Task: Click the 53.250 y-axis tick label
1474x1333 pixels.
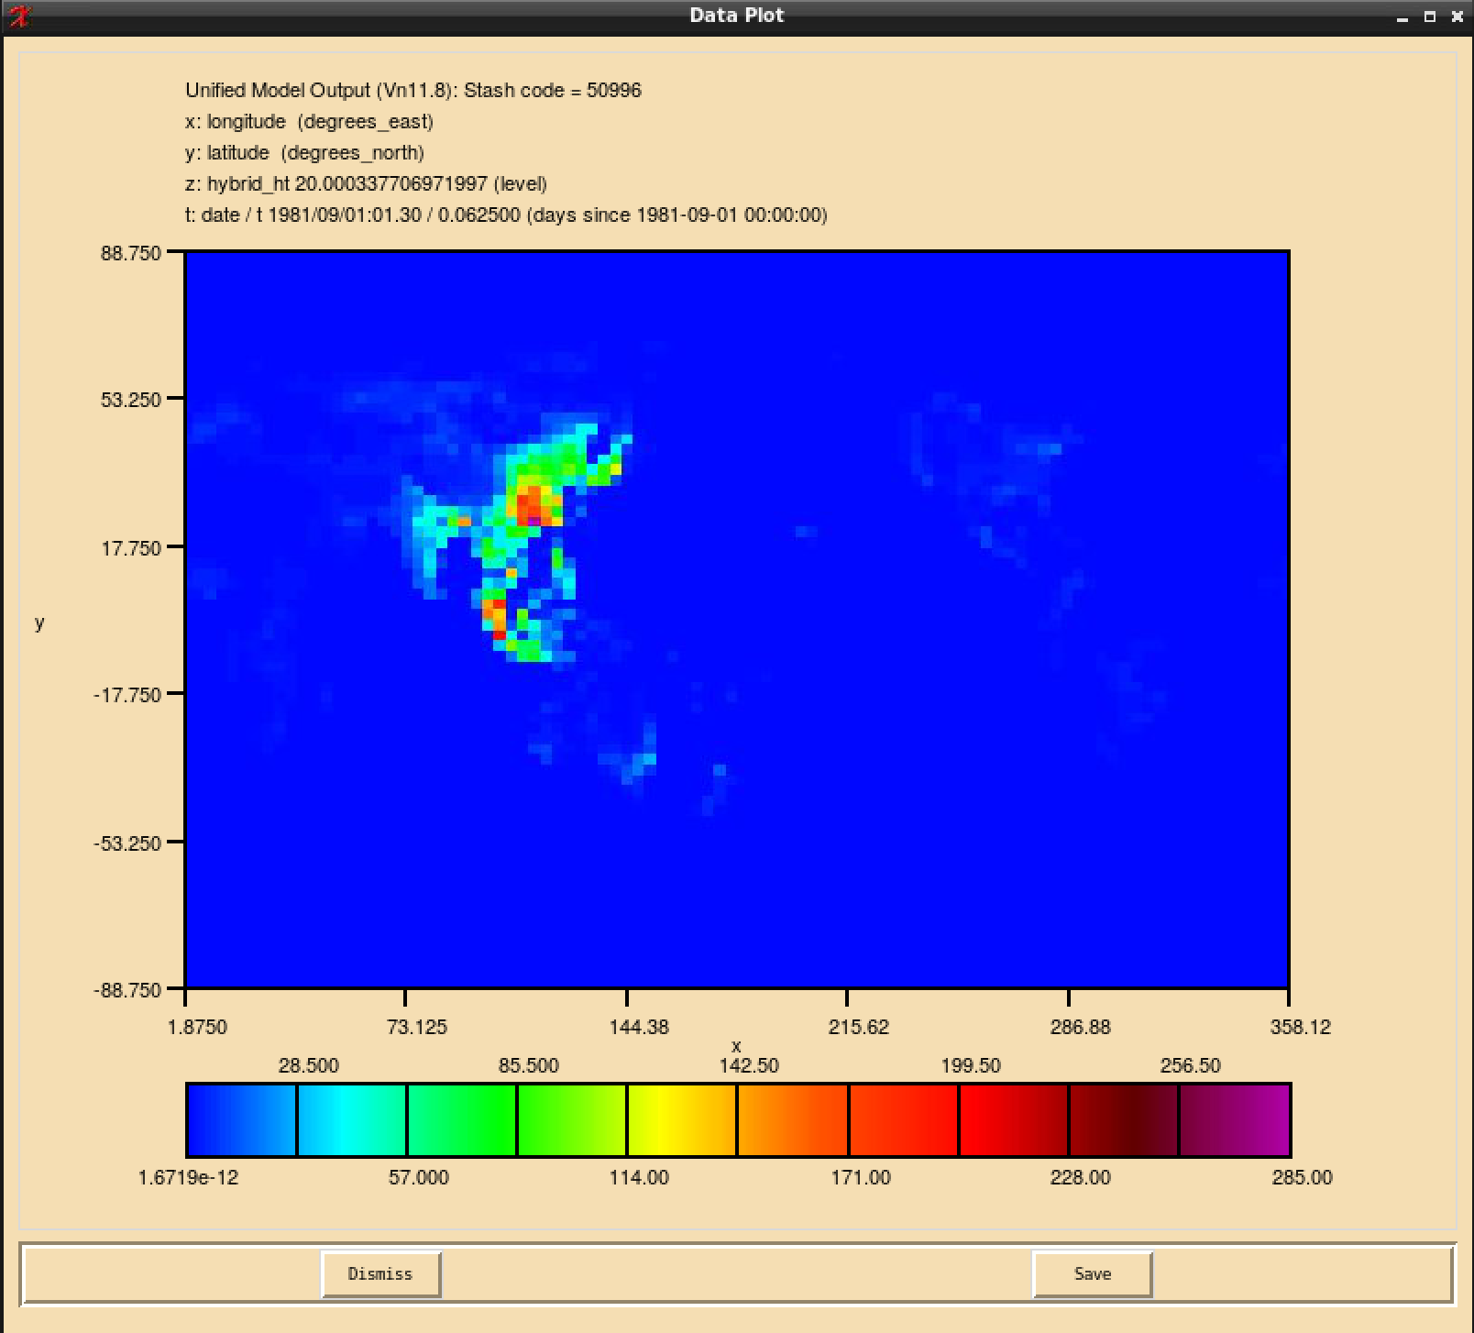Action: (x=130, y=400)
